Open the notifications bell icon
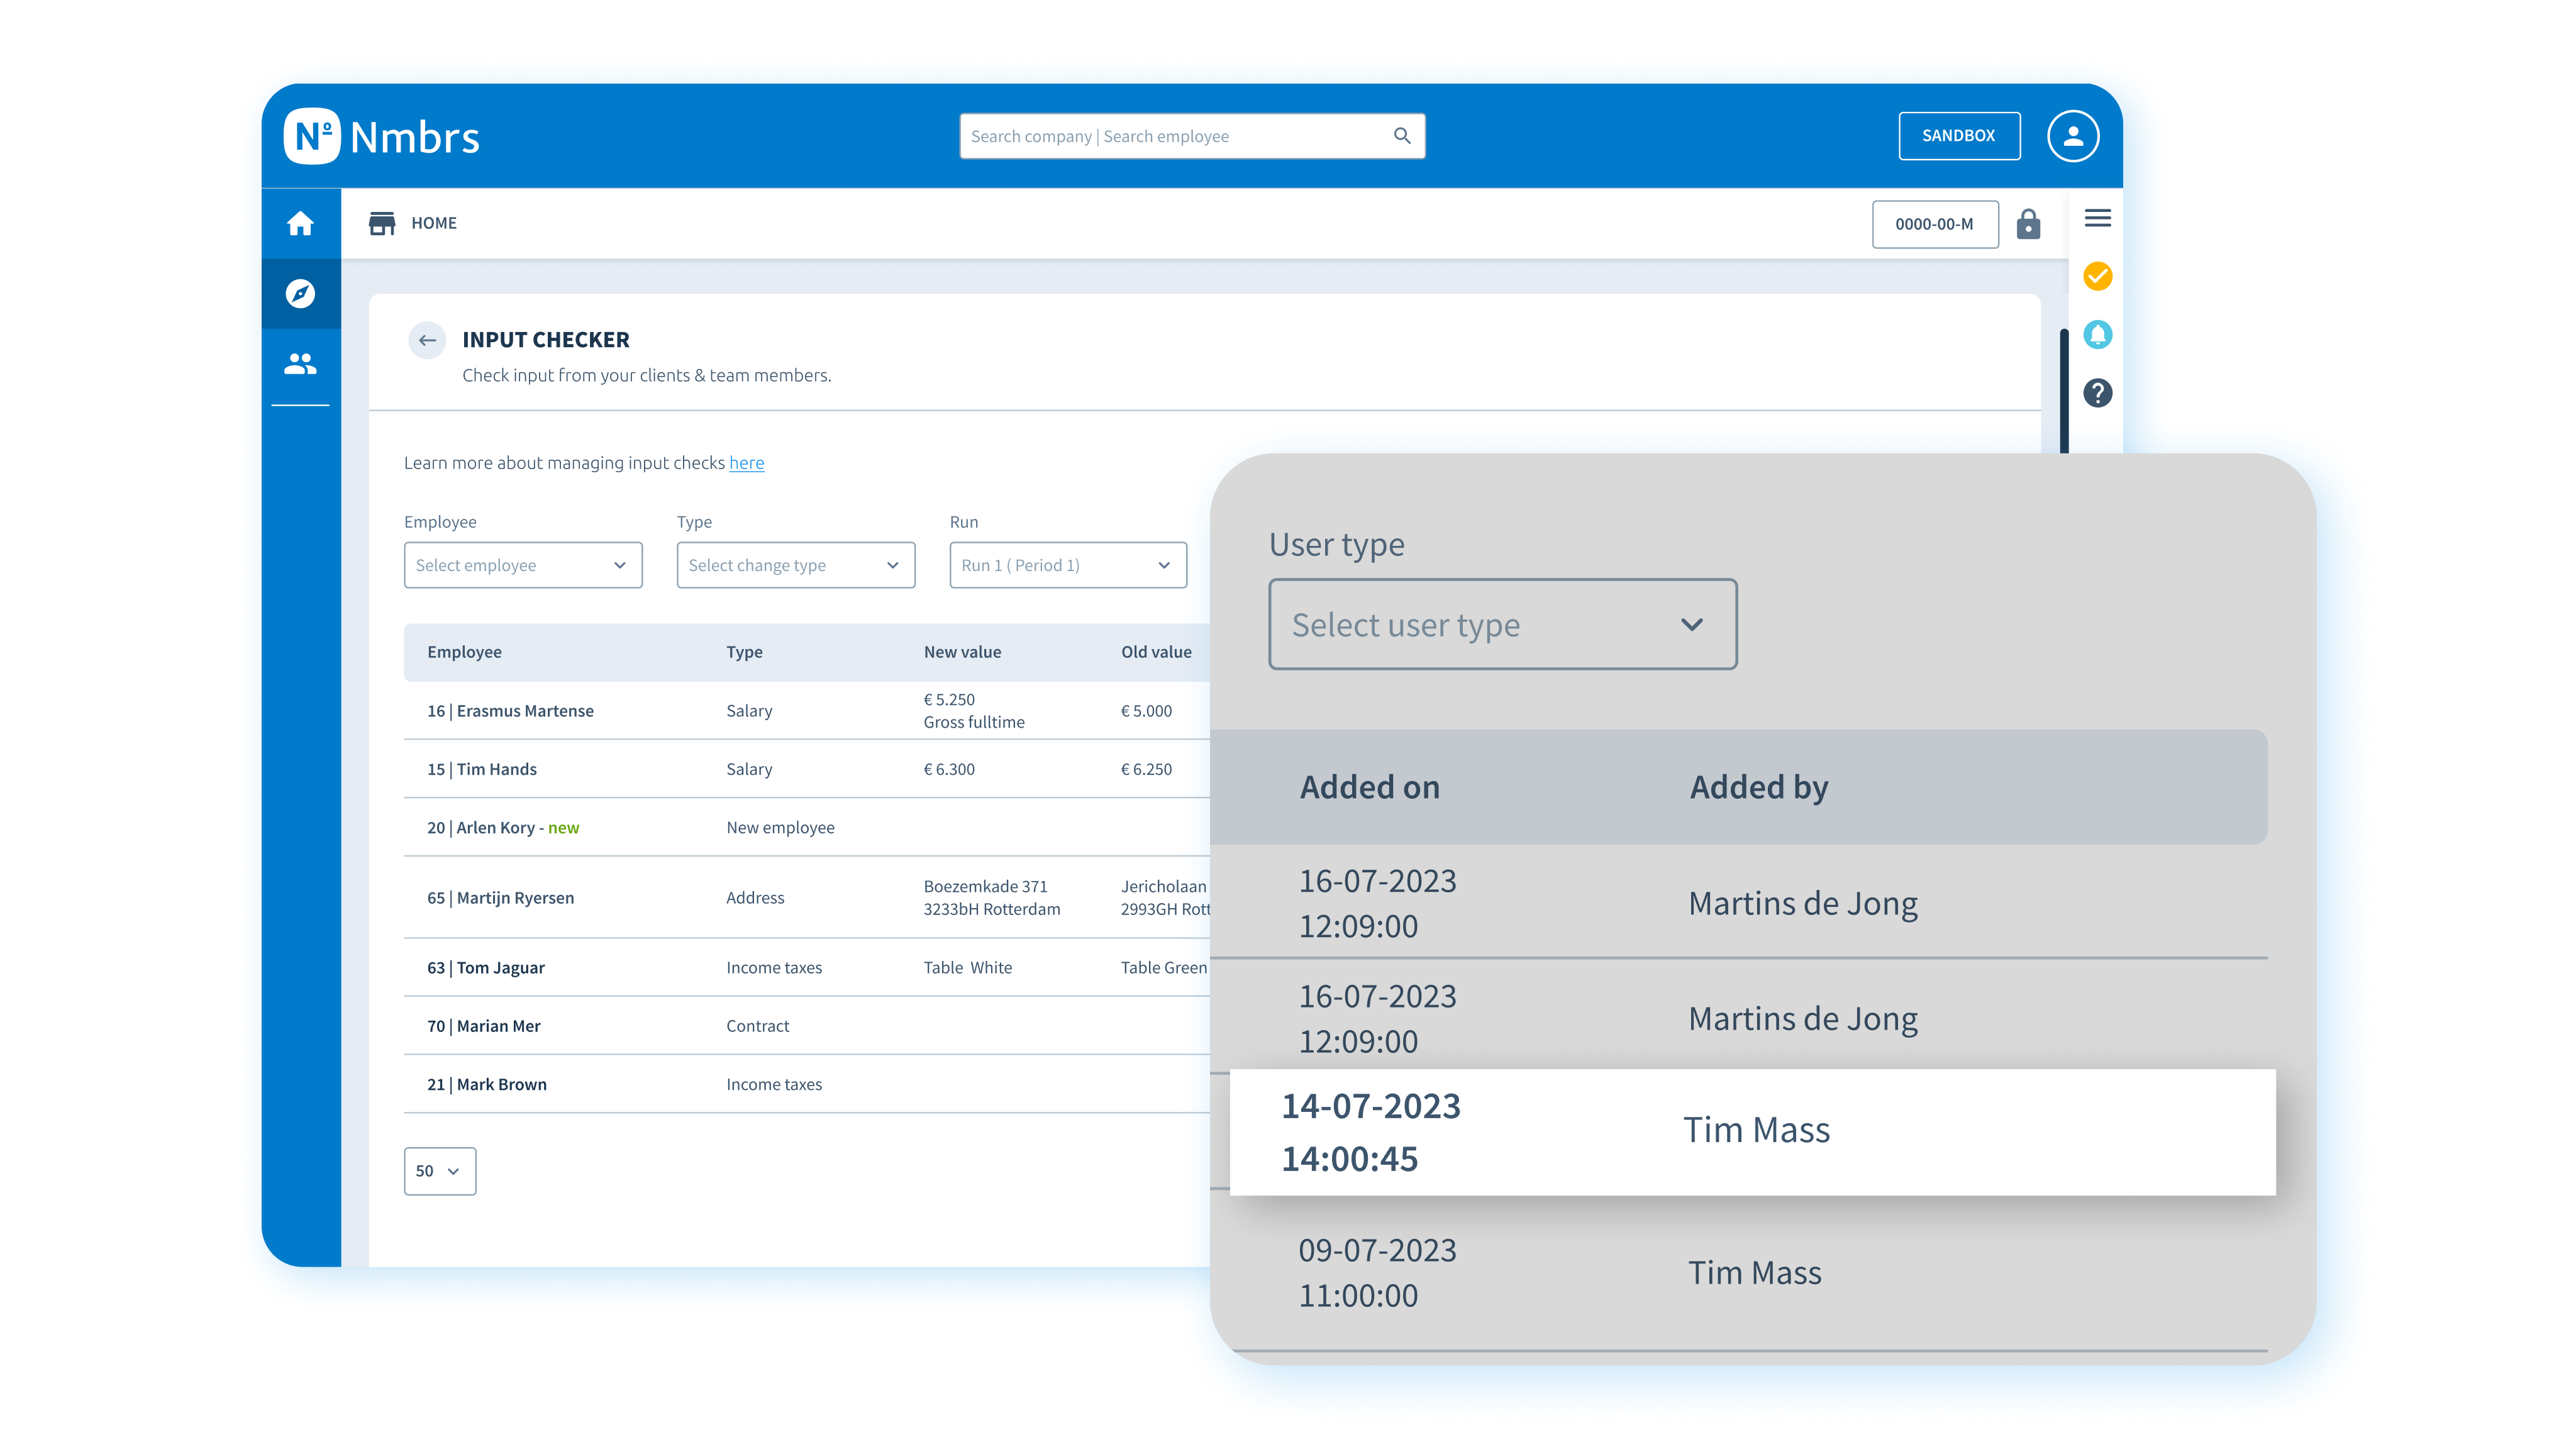 (x=2098, y=334)
